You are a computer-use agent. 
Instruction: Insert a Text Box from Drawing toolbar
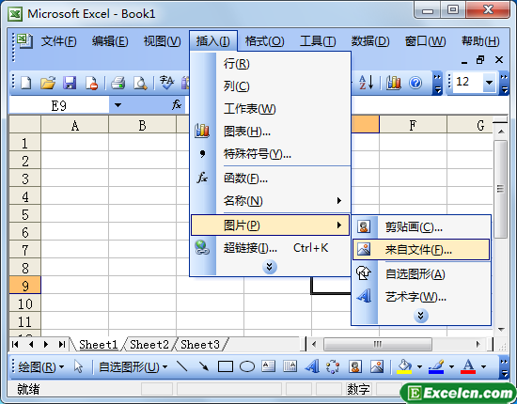(x=269, y=366)
